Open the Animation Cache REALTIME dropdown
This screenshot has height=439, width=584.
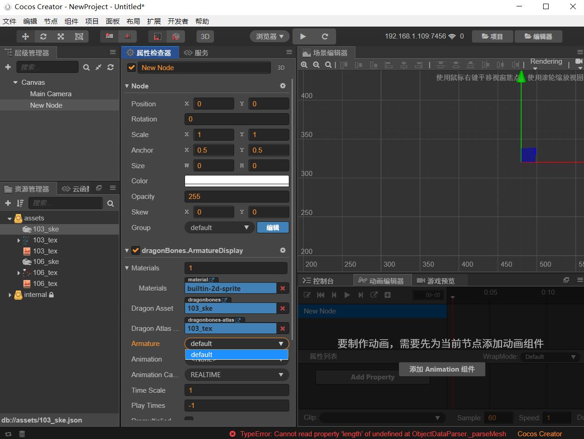tap(236, 375)
